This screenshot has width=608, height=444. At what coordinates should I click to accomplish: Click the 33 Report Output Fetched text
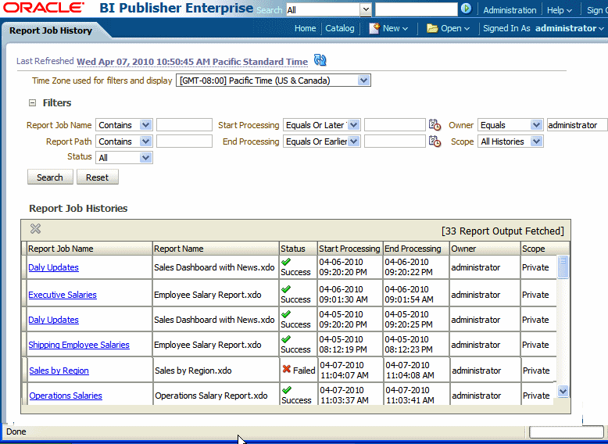502,231
